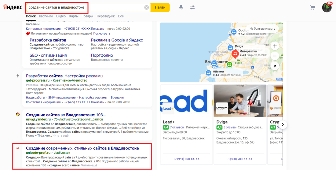Zoom in on the map

(275, 46)
